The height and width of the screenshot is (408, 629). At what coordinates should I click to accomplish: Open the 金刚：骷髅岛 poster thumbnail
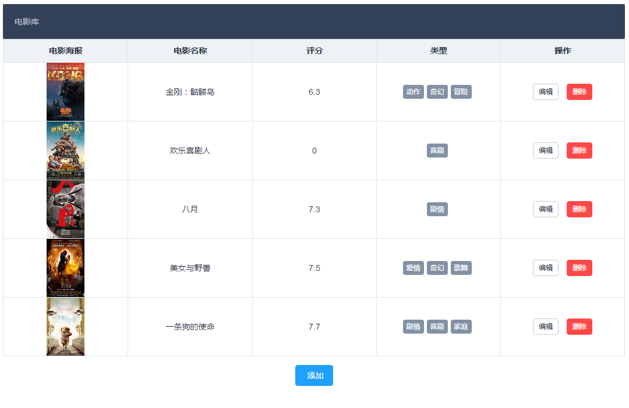tap(65, 91)
